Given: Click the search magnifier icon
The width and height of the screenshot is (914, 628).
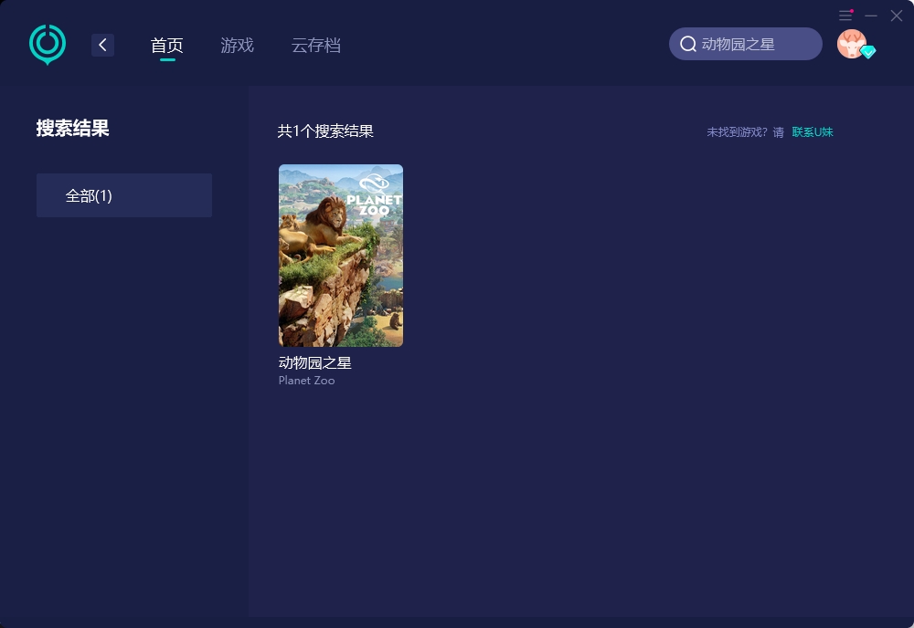Looking at the screenshot, I should click(688, 43).
